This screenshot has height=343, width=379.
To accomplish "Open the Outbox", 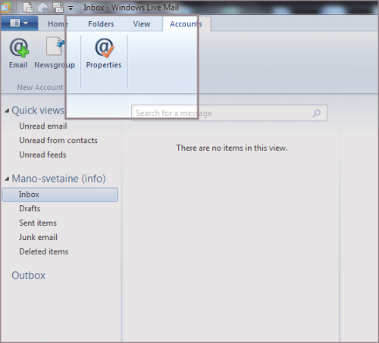I will 28,276.
